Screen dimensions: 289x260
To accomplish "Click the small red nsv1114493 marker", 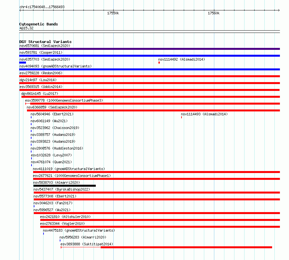I will 182,117.
